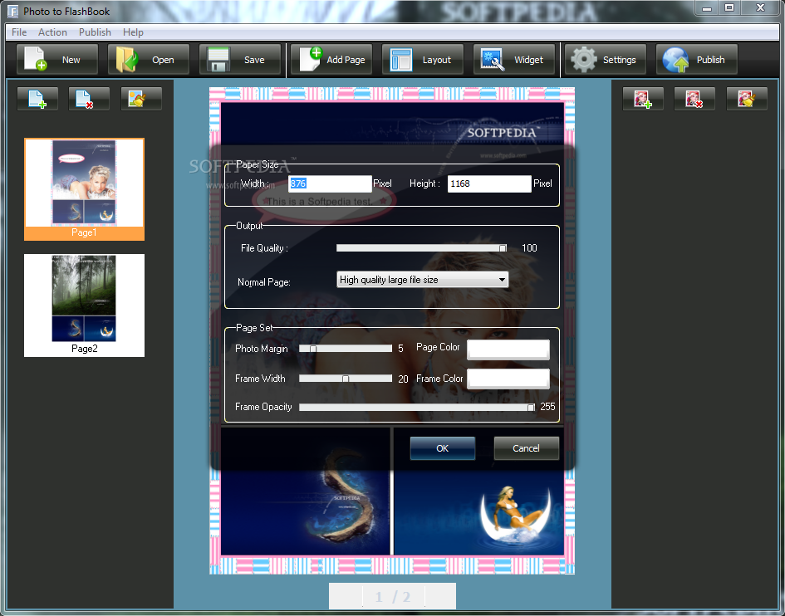Open the Widget tool

(x=514, y=60)
